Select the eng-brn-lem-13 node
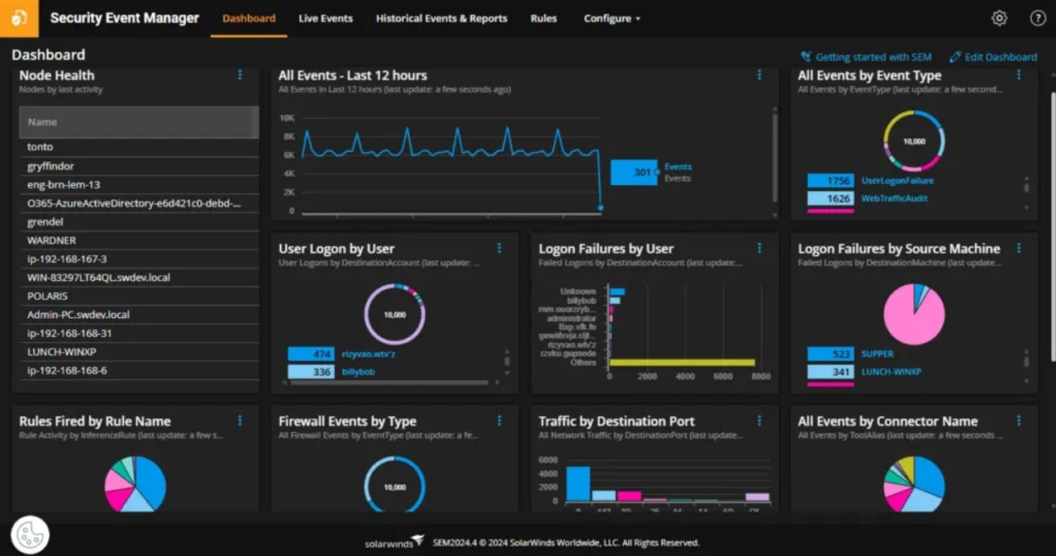 [x=139, y=184]
